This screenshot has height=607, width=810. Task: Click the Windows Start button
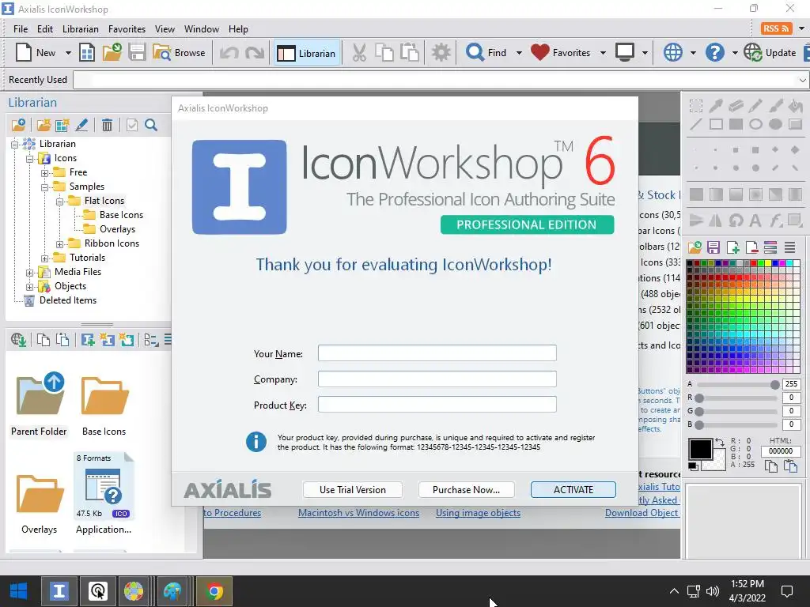pos(19,591)
